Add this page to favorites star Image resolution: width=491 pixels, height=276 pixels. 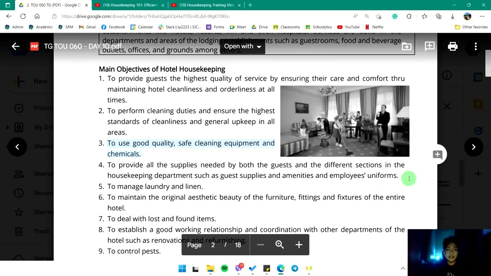point(379,16)
